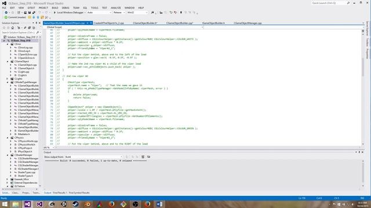Image resolution: width=371 pixels, height=208 pixels.
Task: Collapse the CError folder
Action: tap(8, 44)
